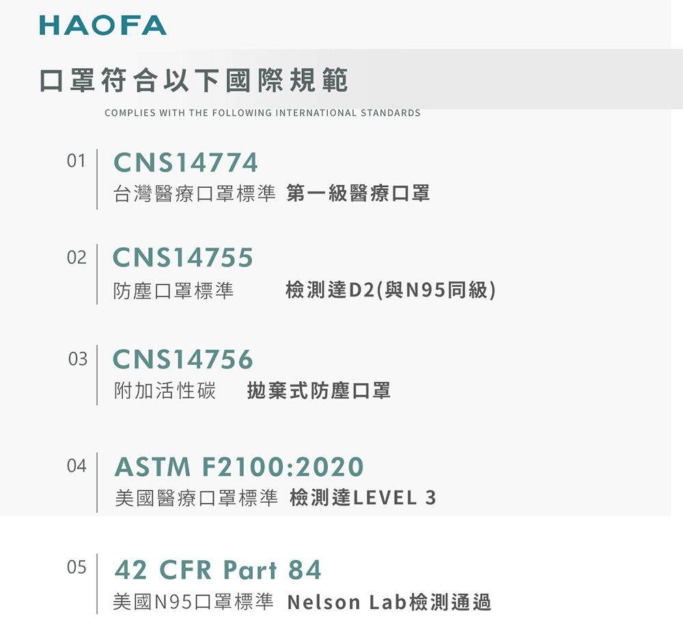Click the heading 口罩符合以下國際規範
The image size is (683, 638).
[x=193, y=81]
